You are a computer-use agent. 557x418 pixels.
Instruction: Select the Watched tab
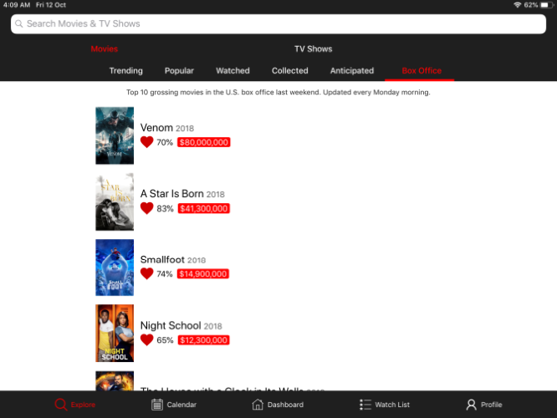point(233,71)
